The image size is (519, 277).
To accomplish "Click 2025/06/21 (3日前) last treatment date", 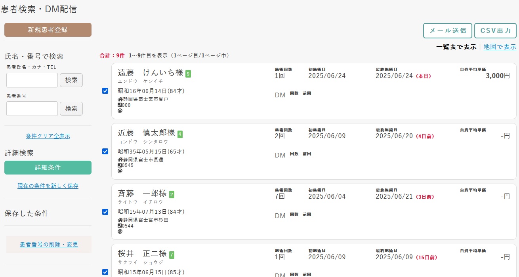I will coord(405,196).
